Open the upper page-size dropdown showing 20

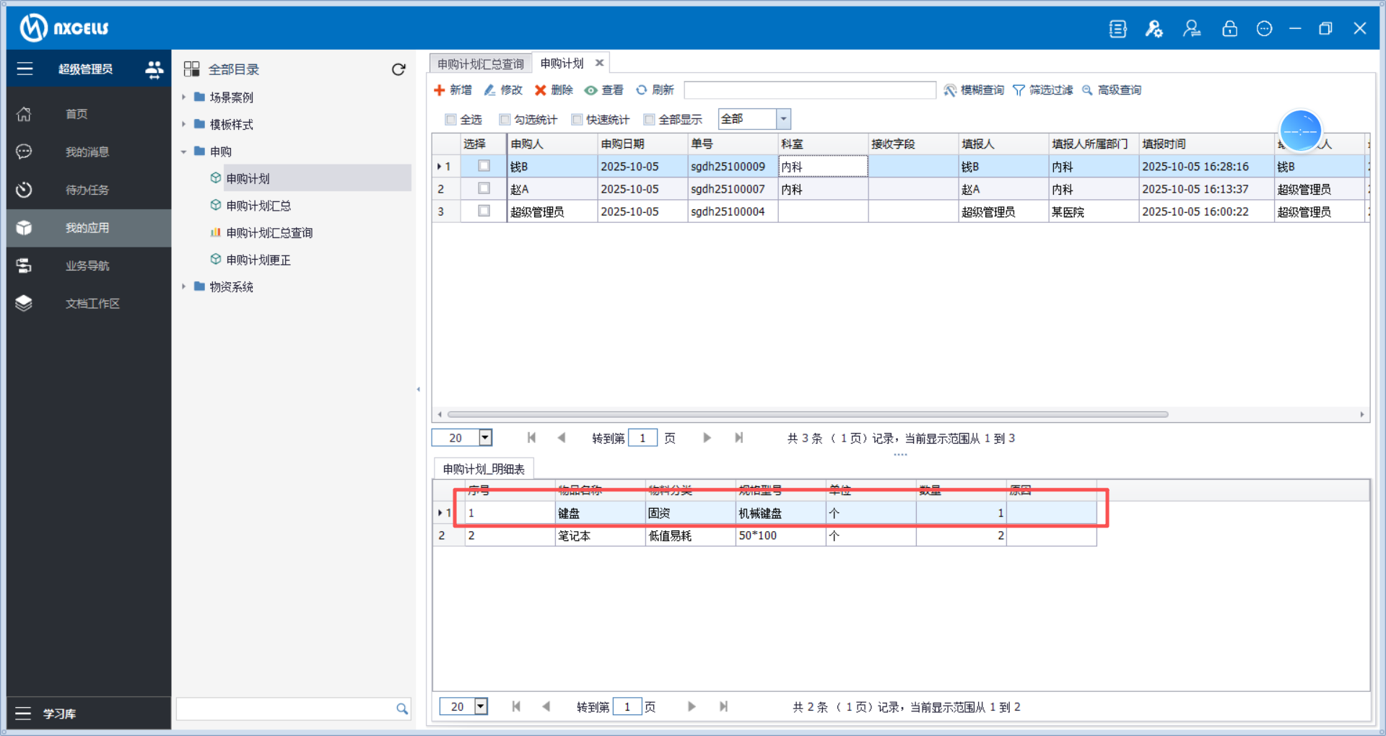tap(485, 437)
